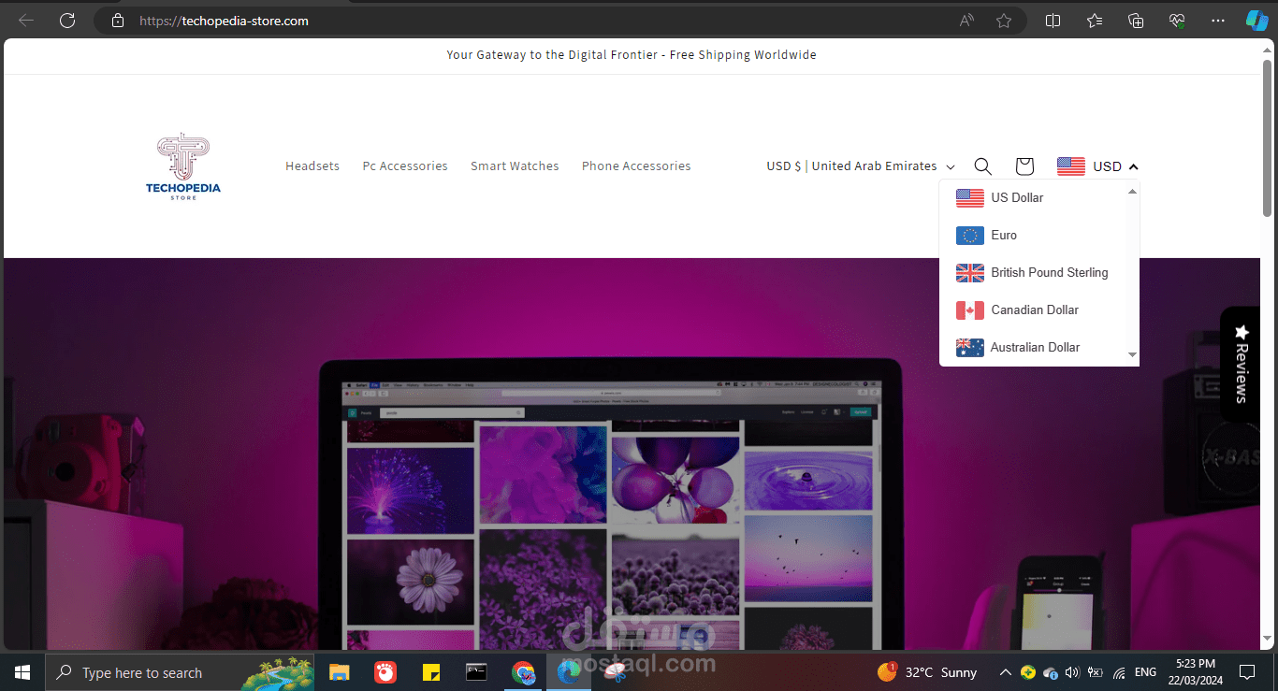Image resolution: width=1278 pixels, height=691 pixels.
Task: Switch to Chrome on the taskbar
Action: click(523, 672)
